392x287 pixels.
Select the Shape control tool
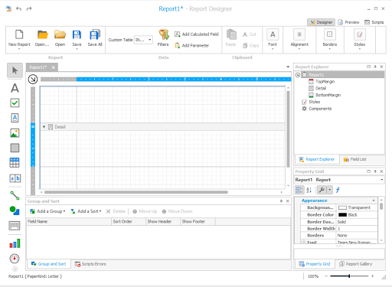pyautogui.click(x=15, y=210)
